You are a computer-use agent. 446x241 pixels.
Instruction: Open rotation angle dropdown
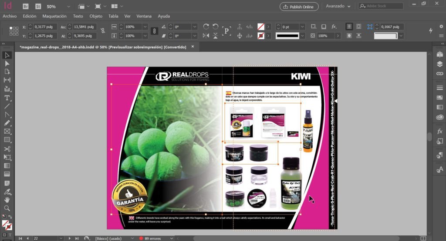click(x=195, y=26)
